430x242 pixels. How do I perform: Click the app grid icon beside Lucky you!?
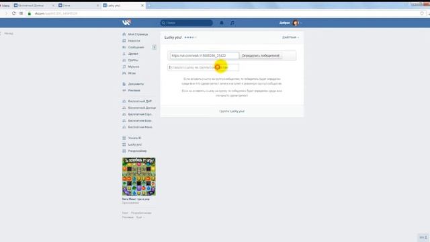124,145
